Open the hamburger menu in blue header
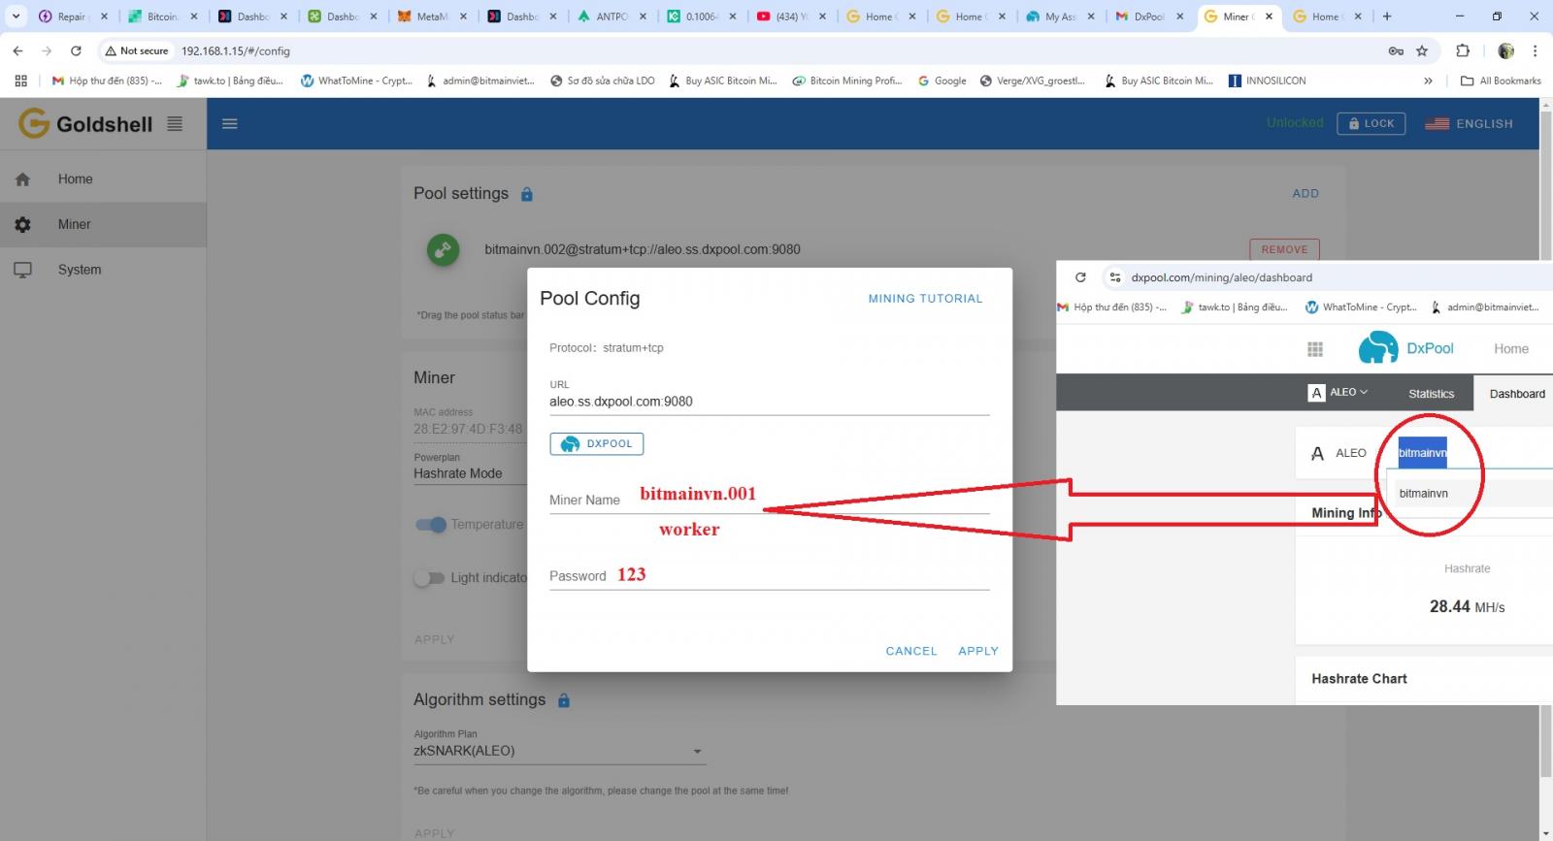Image resolution: width=1553 pixels, height=841 pixels. [230, 123]
